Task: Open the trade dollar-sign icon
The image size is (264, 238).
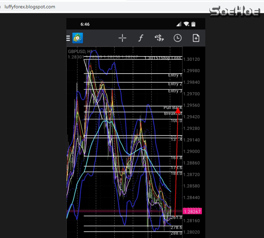Action: [x=159, y=38]
